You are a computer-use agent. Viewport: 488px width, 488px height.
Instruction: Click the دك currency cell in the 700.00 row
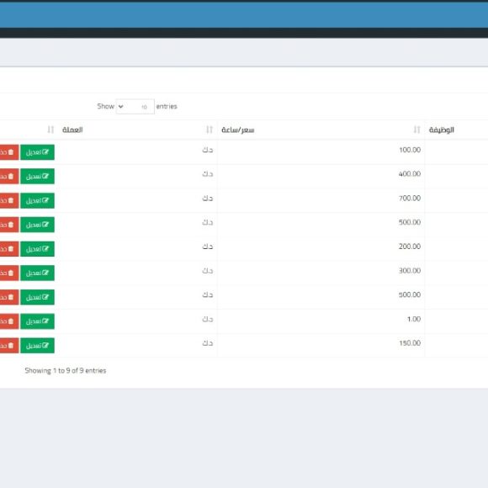(208, 199)
